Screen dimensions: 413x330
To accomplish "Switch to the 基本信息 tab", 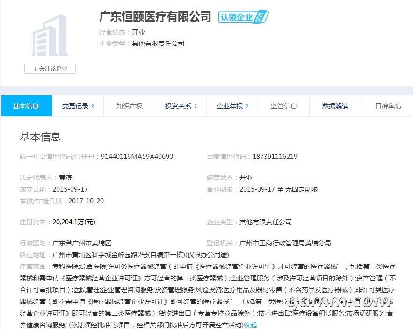I will pos(26,106).
